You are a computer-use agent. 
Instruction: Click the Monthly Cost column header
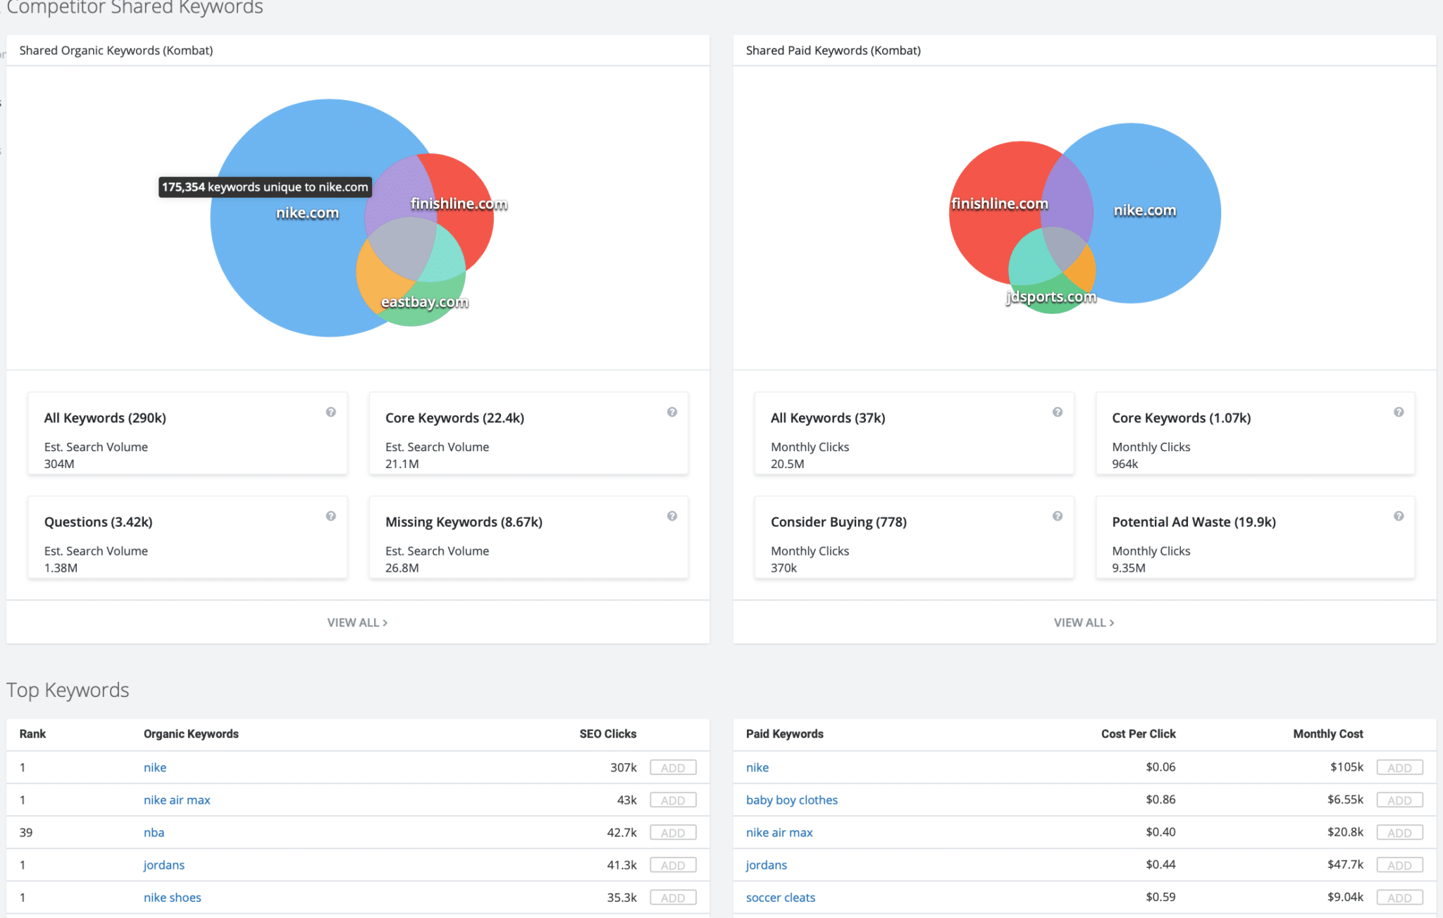[1328, 734]
